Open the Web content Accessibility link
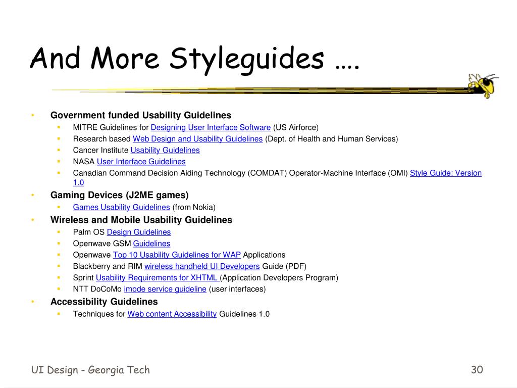Image resolution: width=517 pixels, height=388 pixels. [x=172, y=314]
